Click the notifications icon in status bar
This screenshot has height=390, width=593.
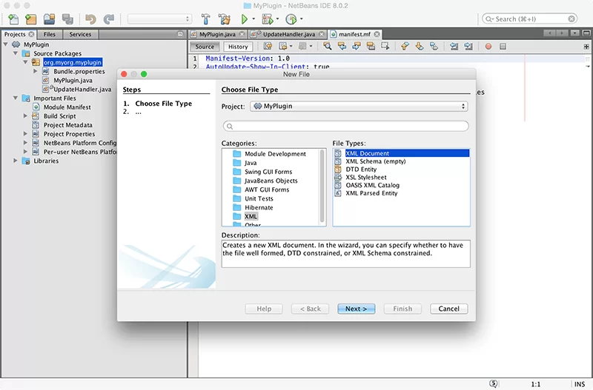(x=493, y=383)
